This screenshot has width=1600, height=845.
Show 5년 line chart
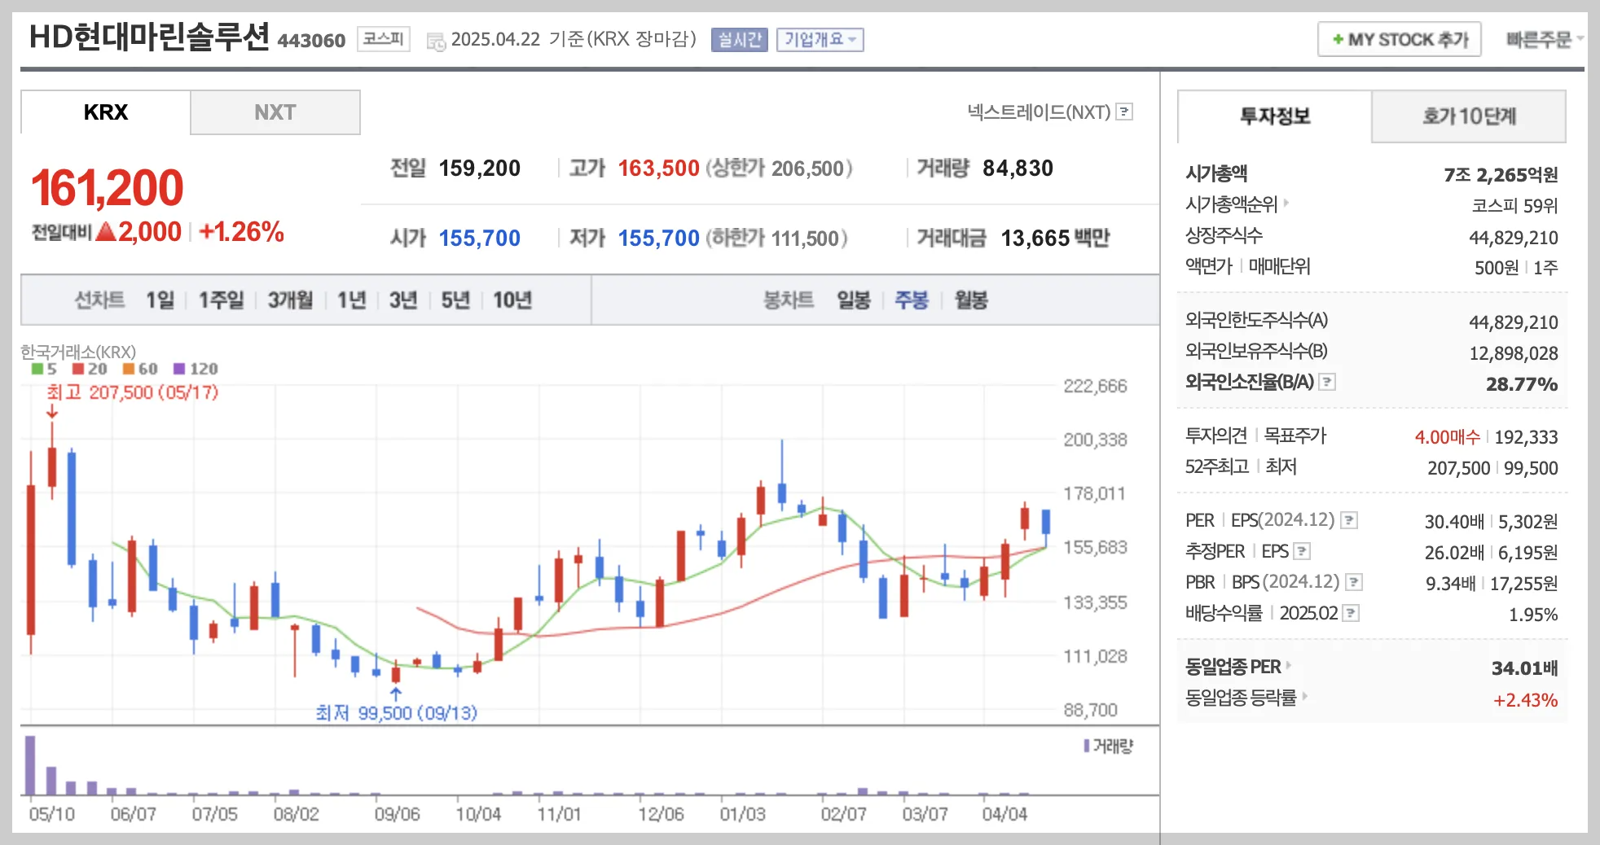[456, 300]
